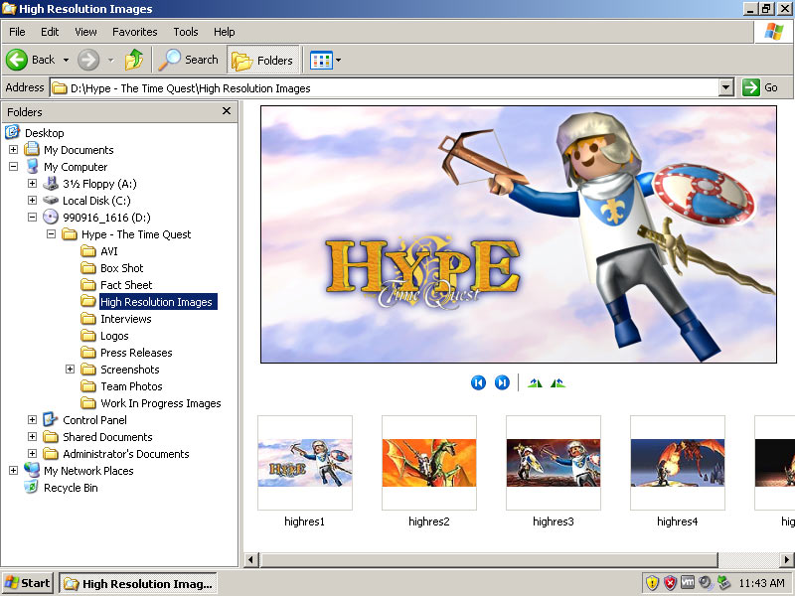
Task: Open the Views dropdown arrow
Action: 338,61
